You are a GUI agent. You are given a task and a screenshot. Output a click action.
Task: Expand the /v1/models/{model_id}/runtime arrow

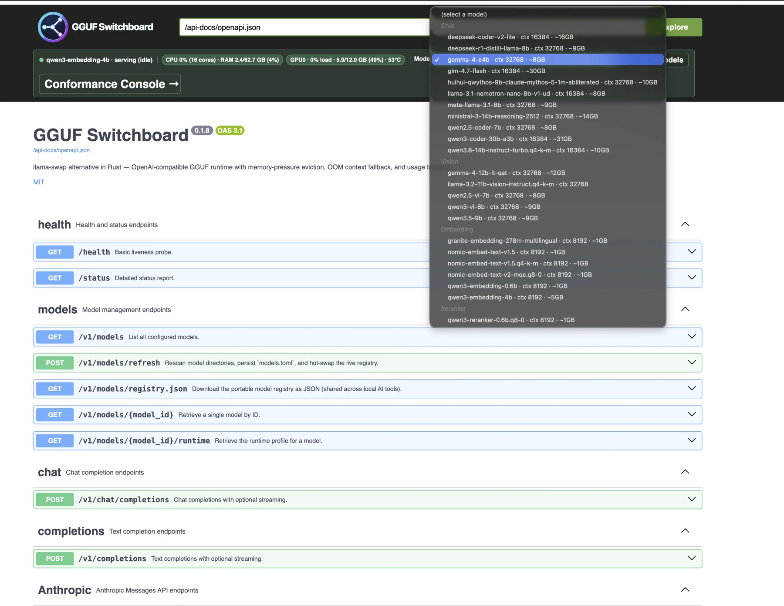[x=692, y=440]
